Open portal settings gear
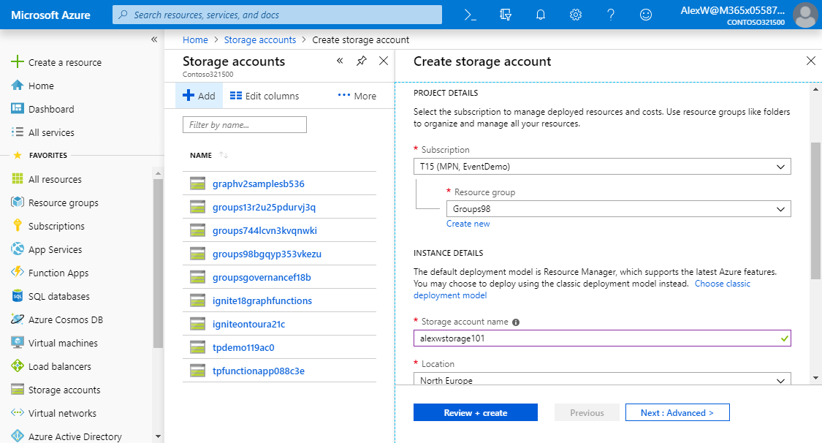Screen dimensions: 822x443 tap(576, 15)
